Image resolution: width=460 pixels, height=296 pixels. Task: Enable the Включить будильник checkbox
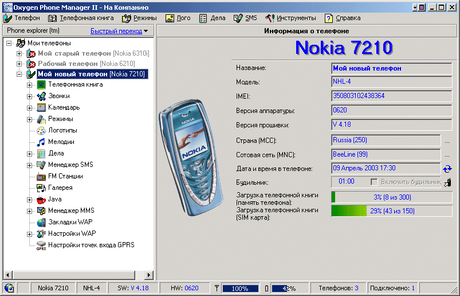pos(374,182)
